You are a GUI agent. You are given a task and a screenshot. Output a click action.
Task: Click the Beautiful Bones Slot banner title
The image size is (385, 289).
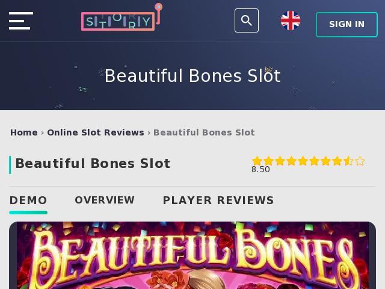192,76
